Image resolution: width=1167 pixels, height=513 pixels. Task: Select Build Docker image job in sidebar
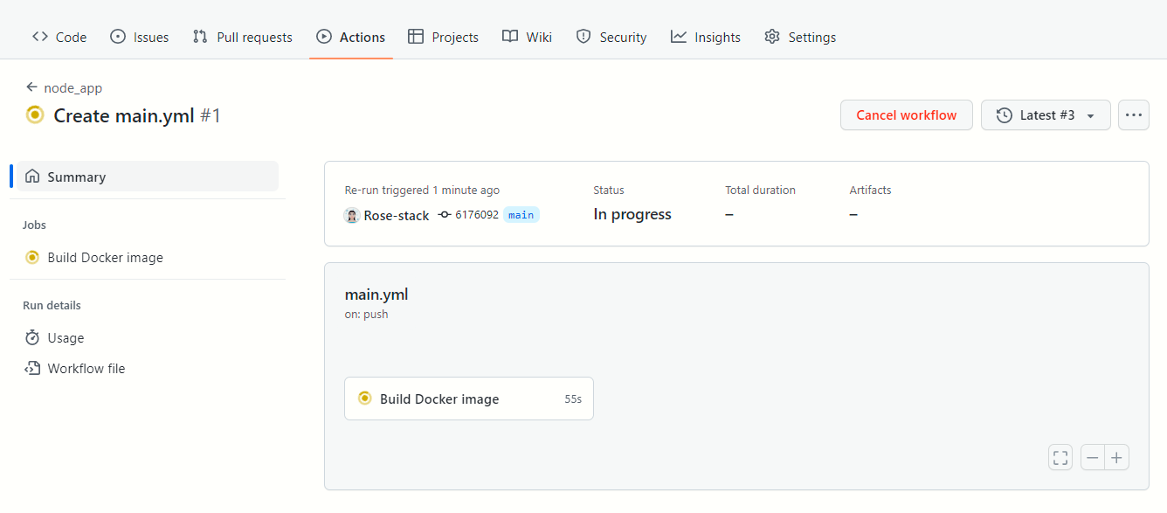point(105,258)
